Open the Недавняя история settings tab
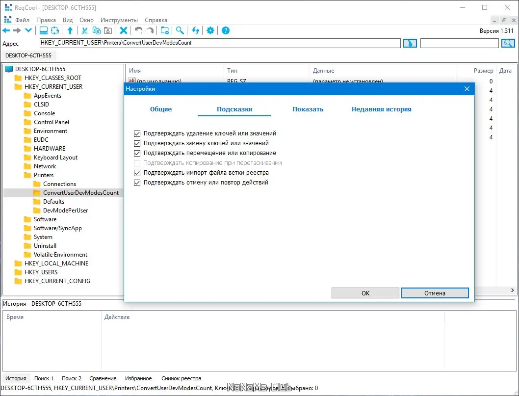519x396 pixels. (x=381, y=109)
